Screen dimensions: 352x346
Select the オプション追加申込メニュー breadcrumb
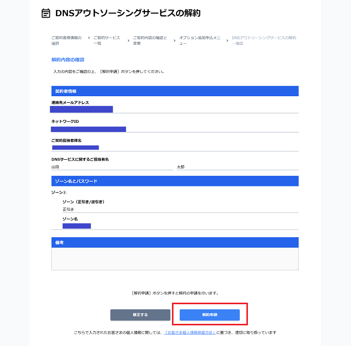point(200,40)
